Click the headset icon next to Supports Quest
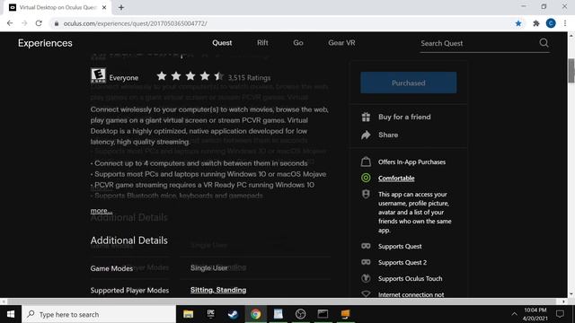The height and width of the screenshot is (323, 575). 366,246
